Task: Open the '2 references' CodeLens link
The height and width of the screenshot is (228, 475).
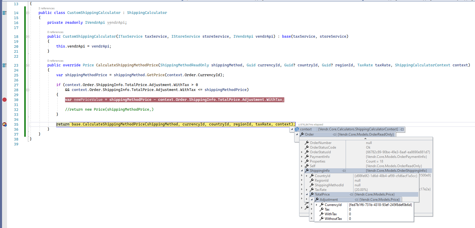Action: click(x=47, y=8)
